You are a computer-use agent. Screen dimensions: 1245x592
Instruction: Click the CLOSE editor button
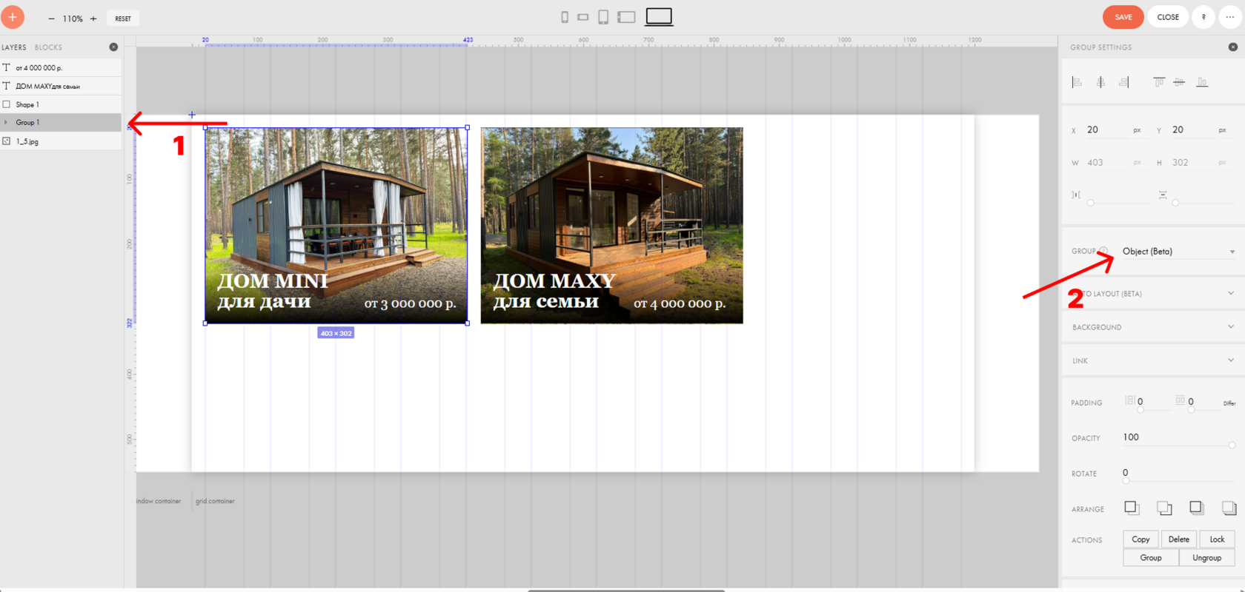[x=1168, y=17]
